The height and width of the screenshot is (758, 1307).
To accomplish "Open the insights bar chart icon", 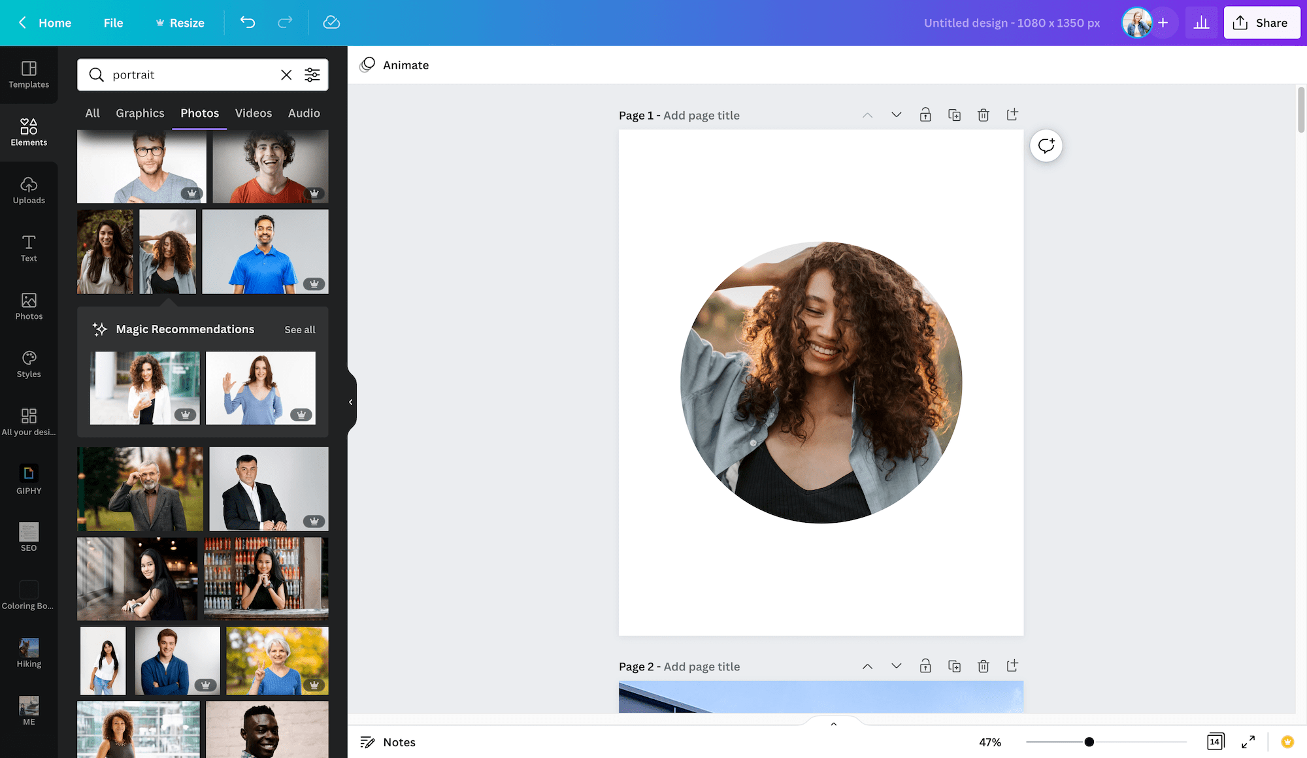I will pyautogui.click(x=1201, y=23).
